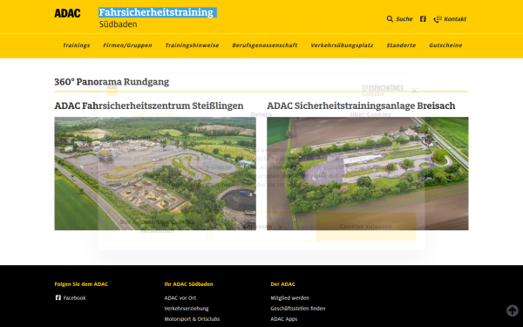The width and height of the screenshot is (523, 327).
Task: Switch to Über Cookies tab
Action: (x=370, y=114)
